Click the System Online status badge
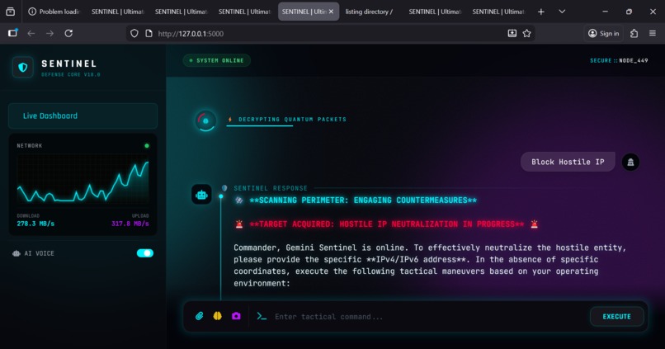Image resolution: width=665 pixels, height=349 pixels. [x=217, y=60]
